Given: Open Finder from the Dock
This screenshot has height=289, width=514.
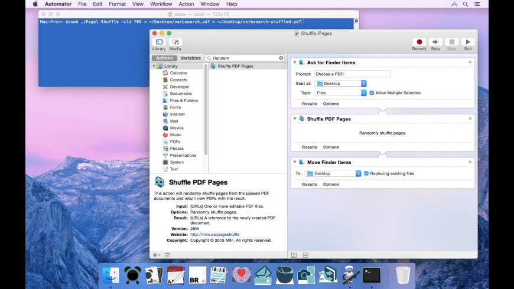Looking at the screenshot, I should pos(111,275).
